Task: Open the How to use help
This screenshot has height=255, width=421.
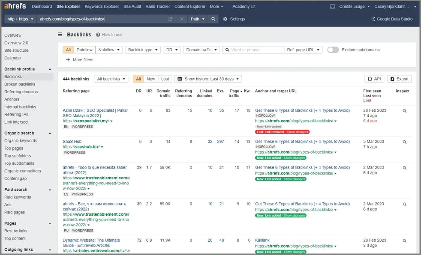Action: pyautogui.click(x=109, y=35)
